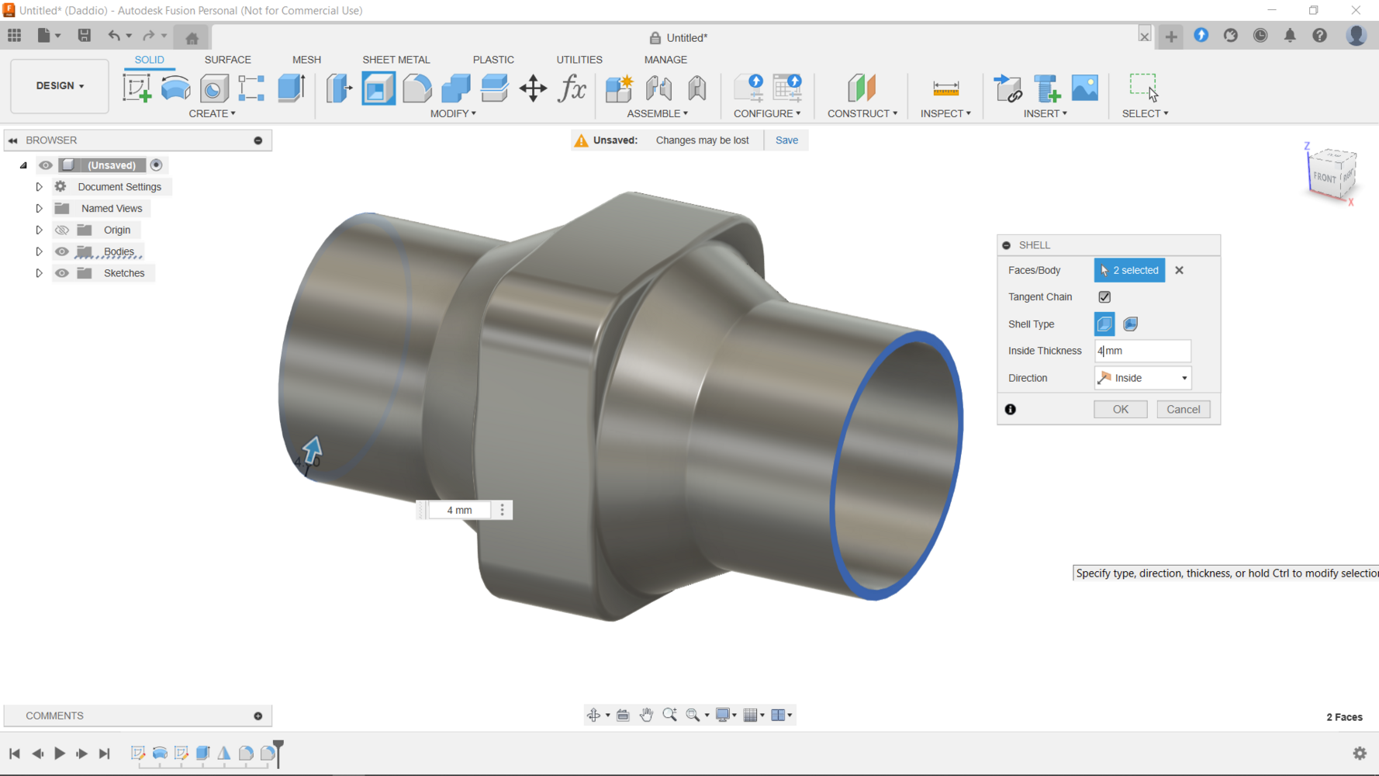Image resolution: width=1379 pixels, height=776 pixels.
Task: Select the Rounded offset Shell Type
Action: pos(1131,324)
